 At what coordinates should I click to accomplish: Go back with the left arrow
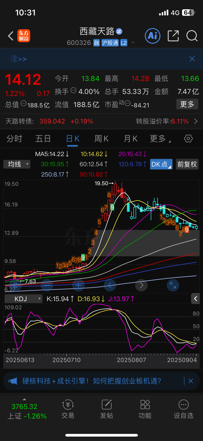click(11, 36)
